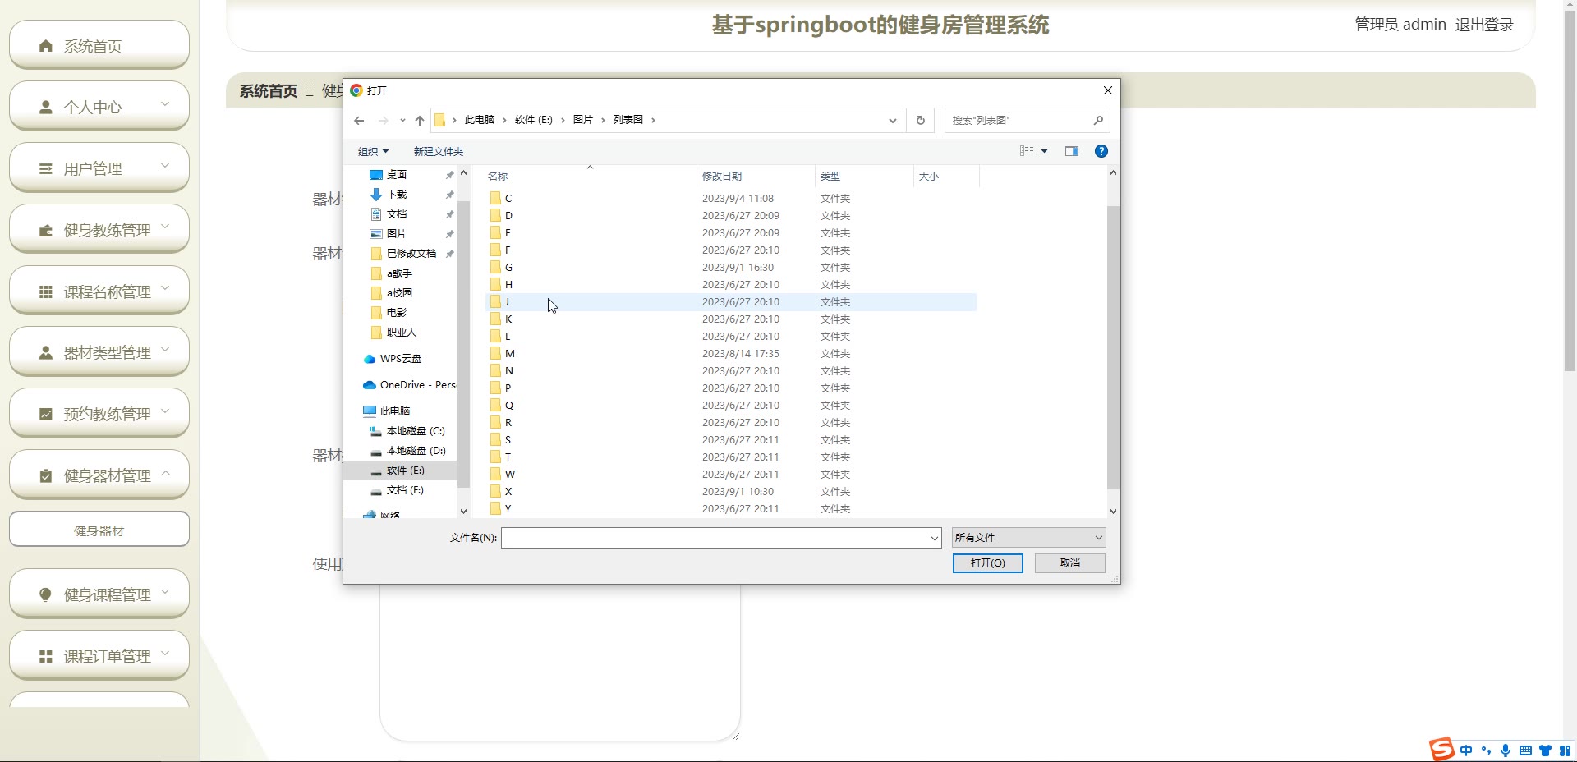Click 软件 (E:) in the address path

534,120
